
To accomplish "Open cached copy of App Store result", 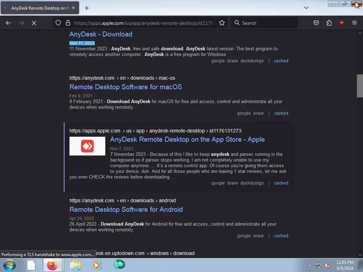I will 281,183.
